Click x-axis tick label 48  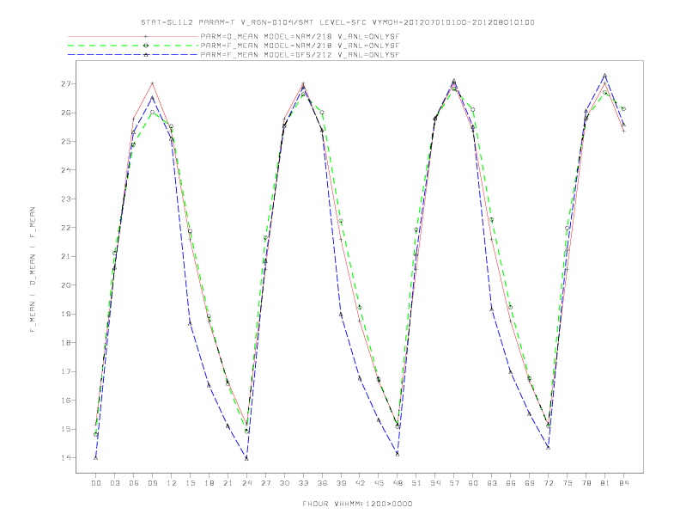click(398, 483)
